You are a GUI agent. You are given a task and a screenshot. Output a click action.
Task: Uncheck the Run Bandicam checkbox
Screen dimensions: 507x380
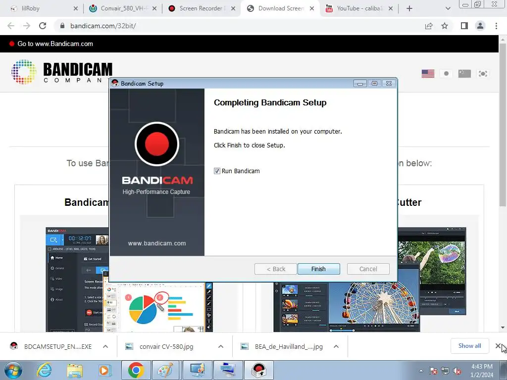(x=217, y=171)
